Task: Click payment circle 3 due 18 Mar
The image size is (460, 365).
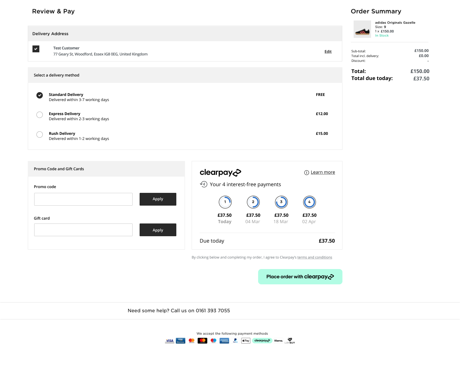Action: (281, 202)
